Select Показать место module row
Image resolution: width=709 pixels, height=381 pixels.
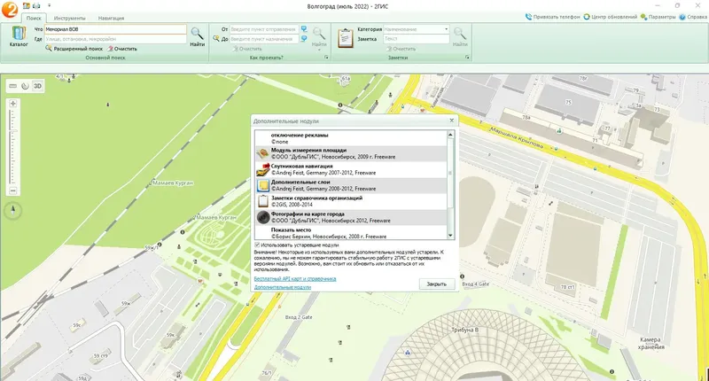click(x=350, y=233)
